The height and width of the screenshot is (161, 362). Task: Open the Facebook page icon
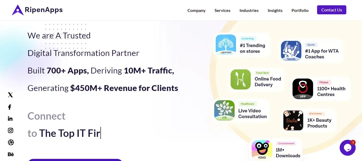click(10, 107)
